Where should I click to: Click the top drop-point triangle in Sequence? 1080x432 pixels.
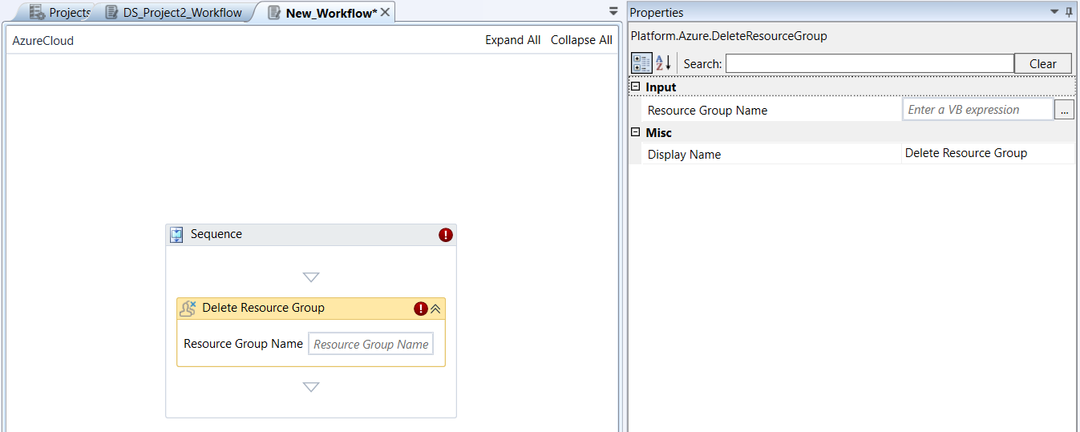coord(311,277)
